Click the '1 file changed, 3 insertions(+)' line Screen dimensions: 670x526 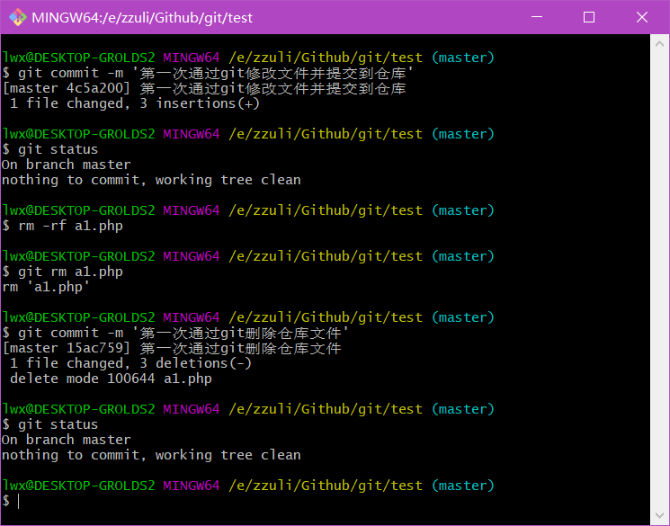click(134, 103)
